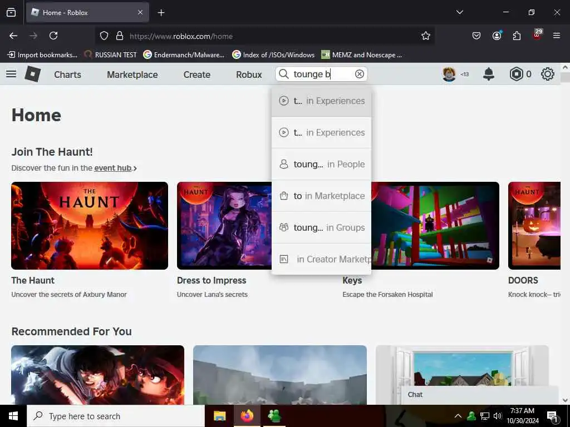Show hidden tray icons chevron
570x427 pixels.
[x=458, y=416]
